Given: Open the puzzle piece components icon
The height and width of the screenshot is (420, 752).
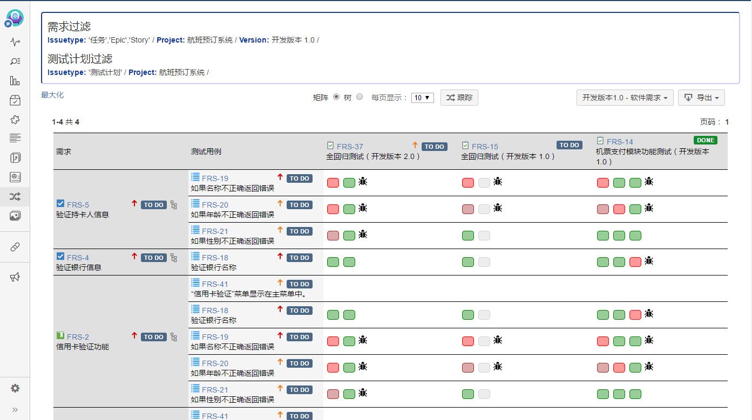Looking at the screenshot, I should tap(15, 119).
